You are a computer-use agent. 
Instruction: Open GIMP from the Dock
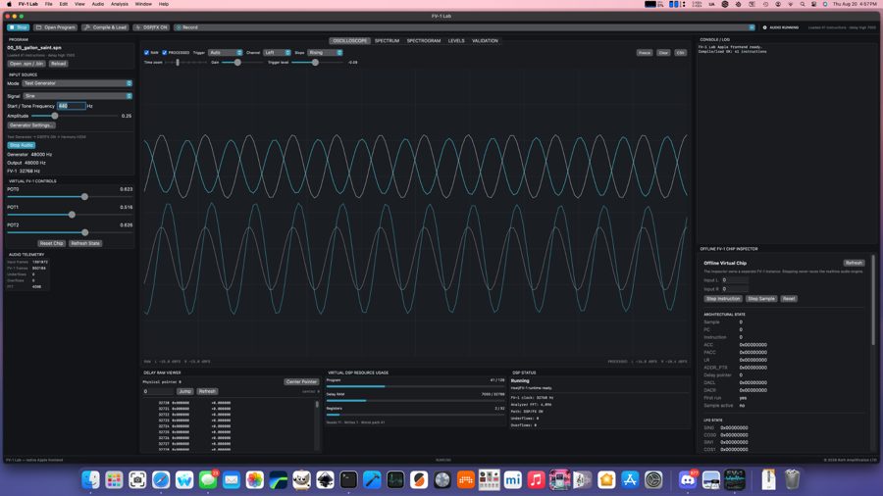pyautogui.click(x=302, y=479)
